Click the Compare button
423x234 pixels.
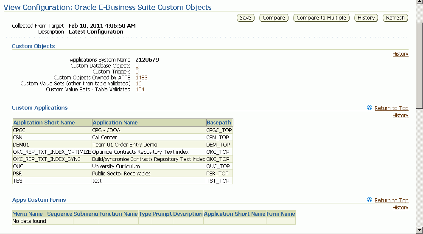(x=274, y=18)
